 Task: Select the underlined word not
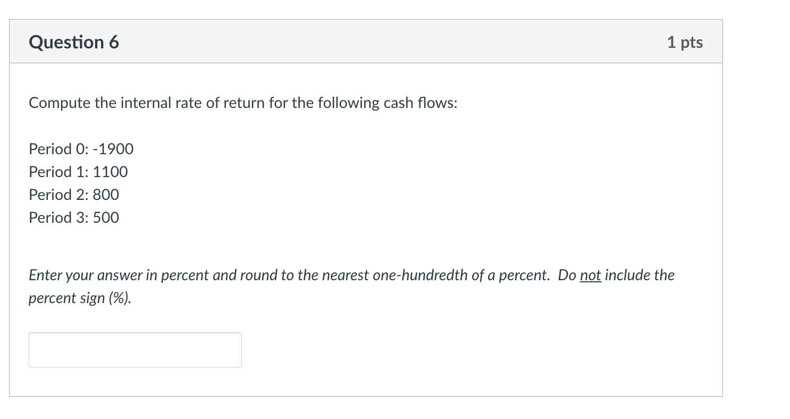(x=590, y=275)
